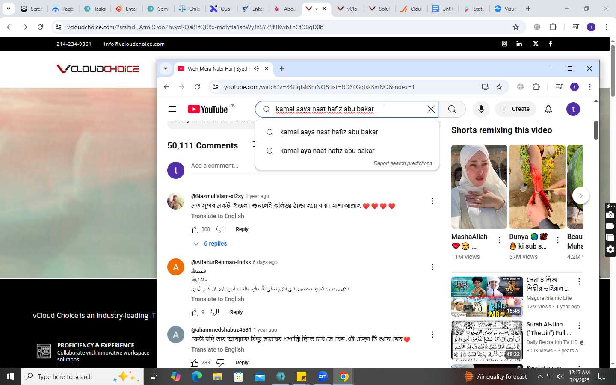This screenshot has width=616, height=385.
Task: Open a new tab in YouTube window
Action: pos(282,68)
